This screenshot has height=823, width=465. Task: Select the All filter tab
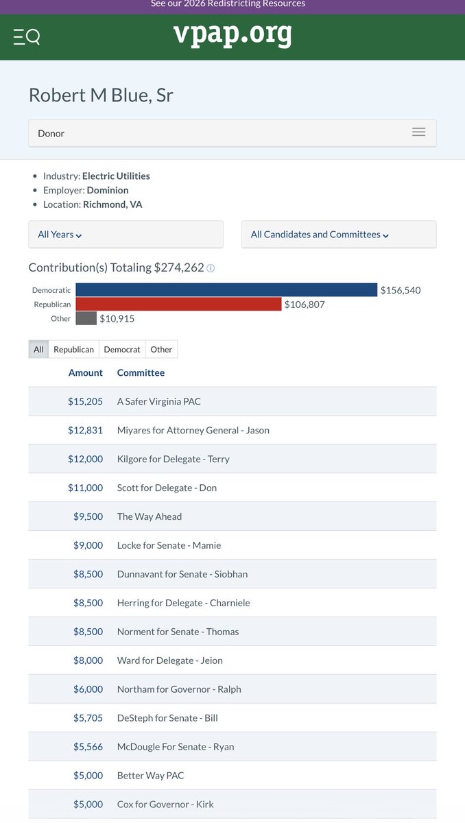tap(38, 349)
